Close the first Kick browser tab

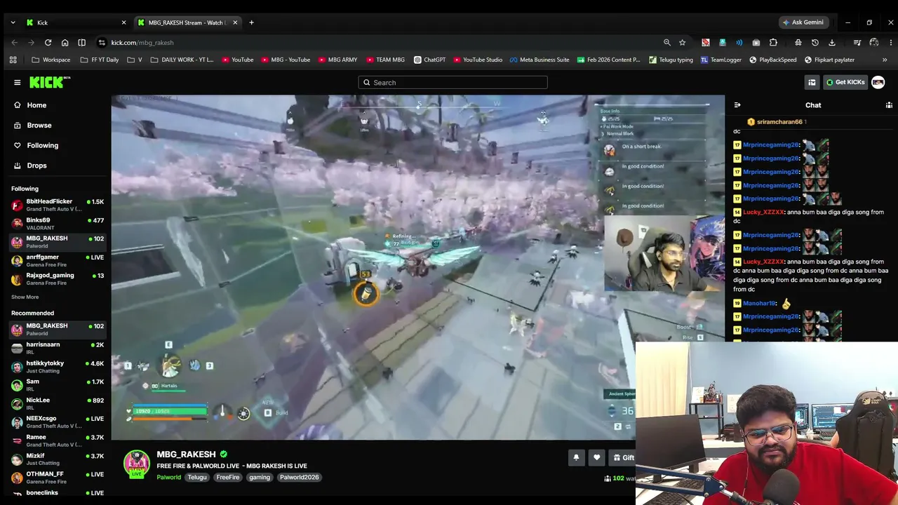(x=124, y=22)
